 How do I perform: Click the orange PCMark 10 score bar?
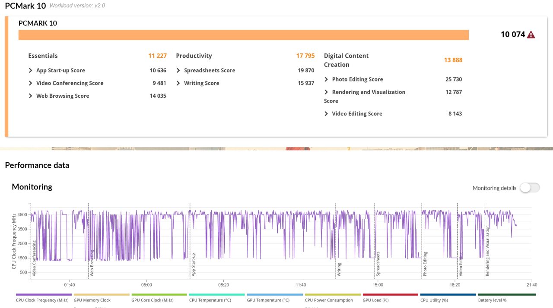click(244, 35)
